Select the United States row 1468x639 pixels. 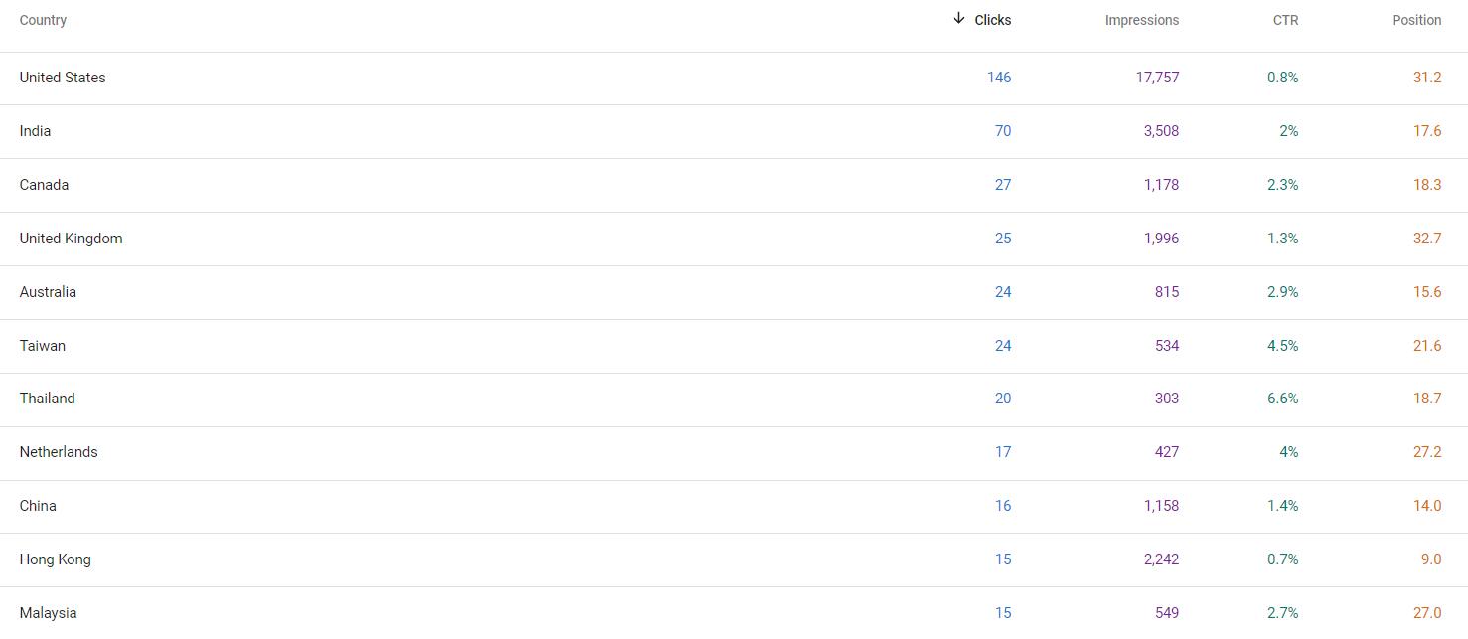[x=63, y=78]
